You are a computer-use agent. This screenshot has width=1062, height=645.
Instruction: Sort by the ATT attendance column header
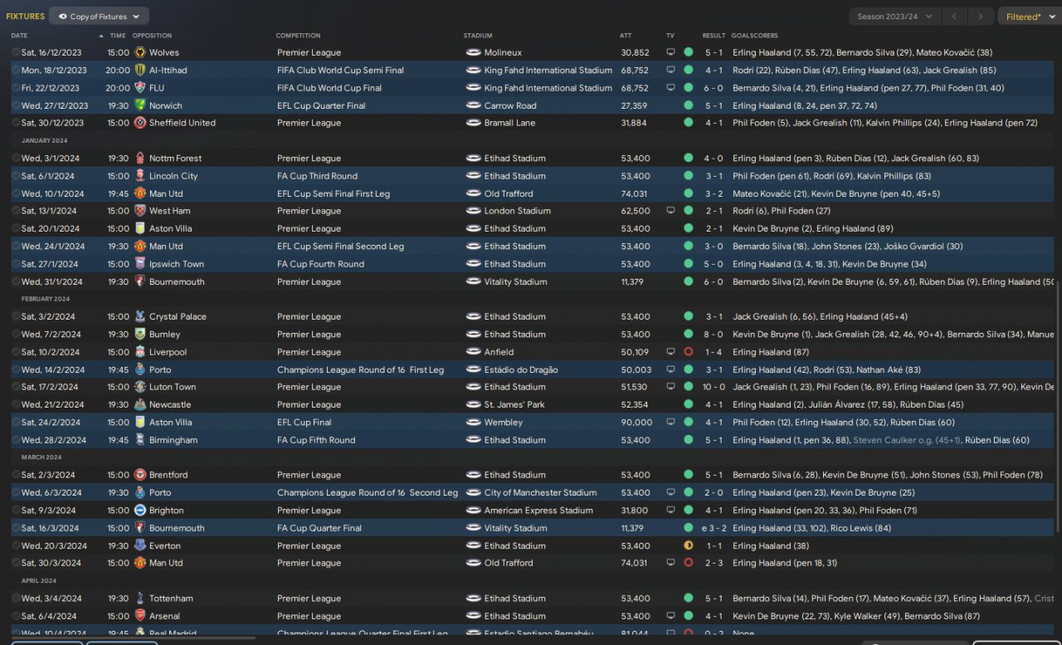coord(626,36)
